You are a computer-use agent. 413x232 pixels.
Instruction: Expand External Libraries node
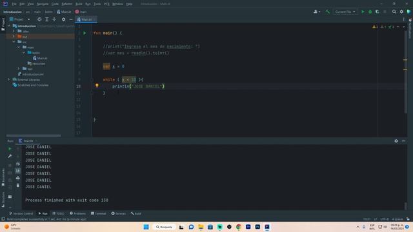[x=8, y=80]
